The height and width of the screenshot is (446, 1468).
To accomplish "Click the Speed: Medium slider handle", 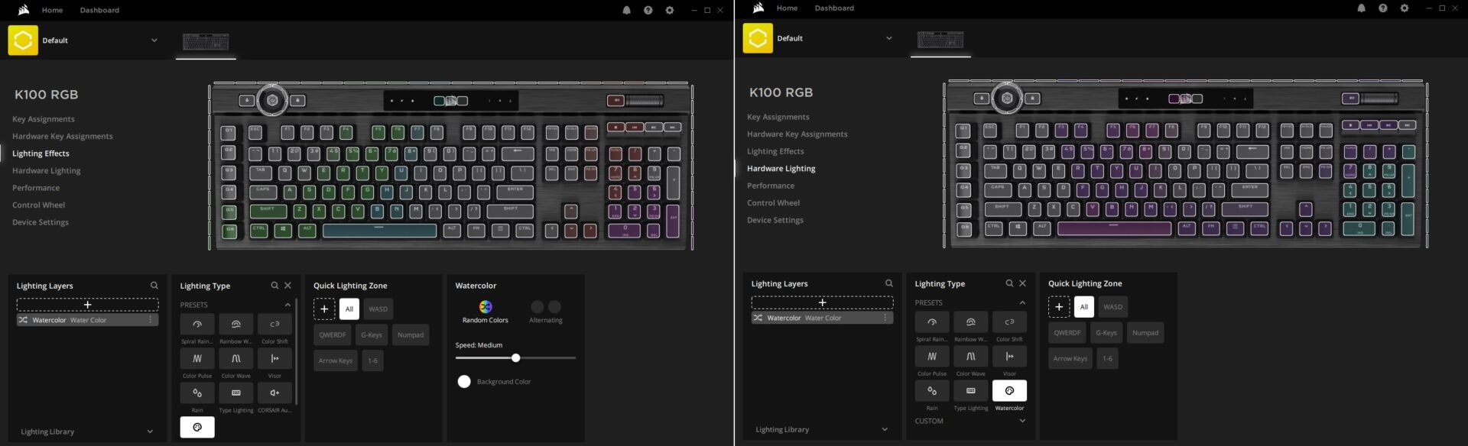I will coord(516,358).
